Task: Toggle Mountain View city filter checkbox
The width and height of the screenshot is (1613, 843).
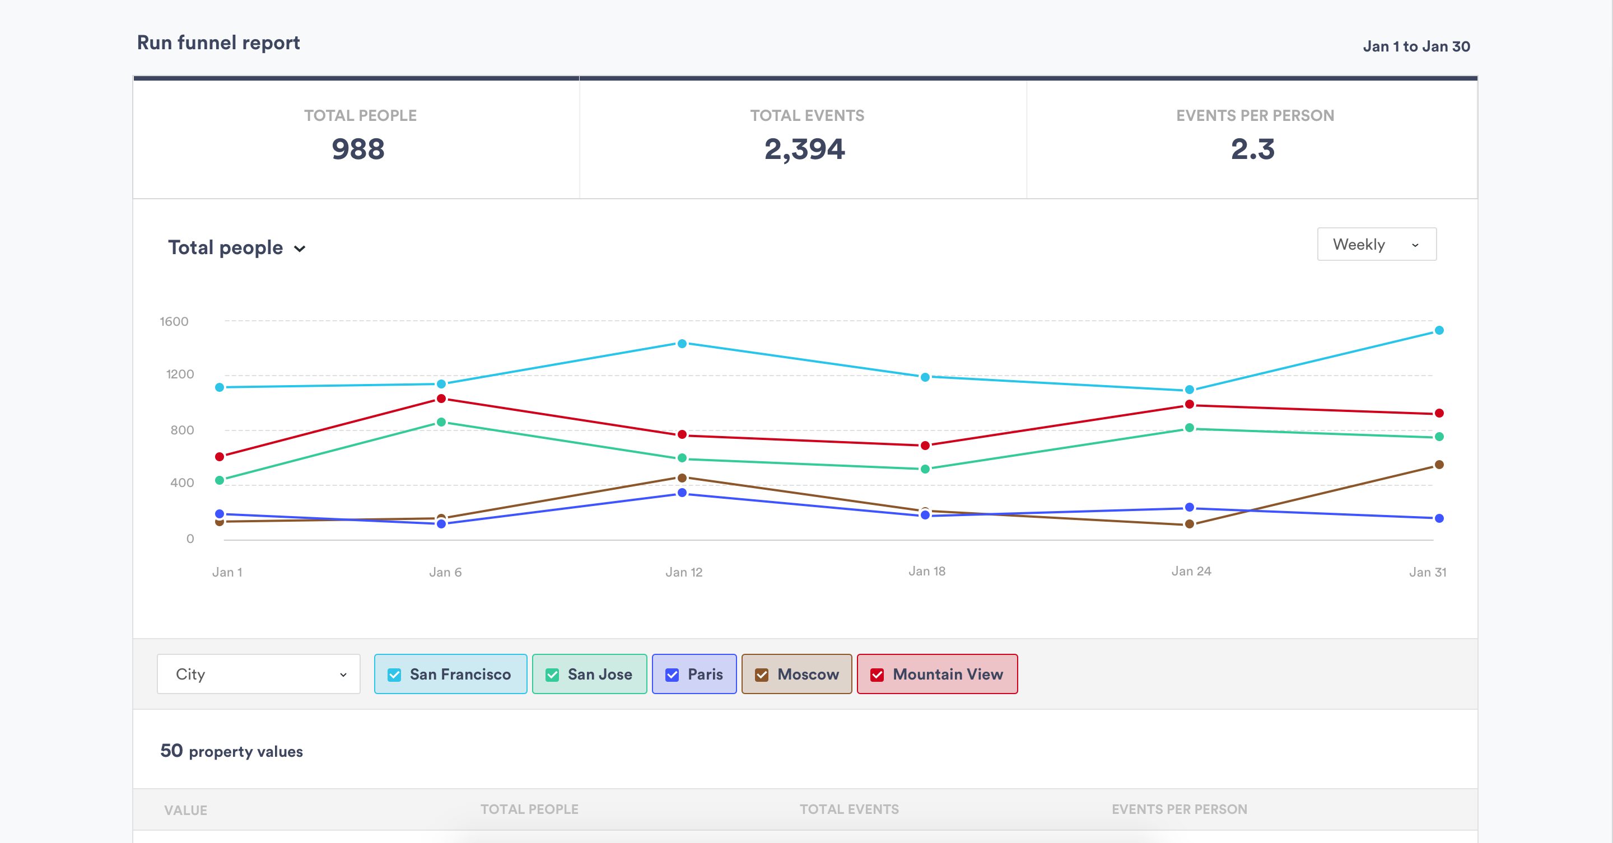Action: tap(875, 673)
